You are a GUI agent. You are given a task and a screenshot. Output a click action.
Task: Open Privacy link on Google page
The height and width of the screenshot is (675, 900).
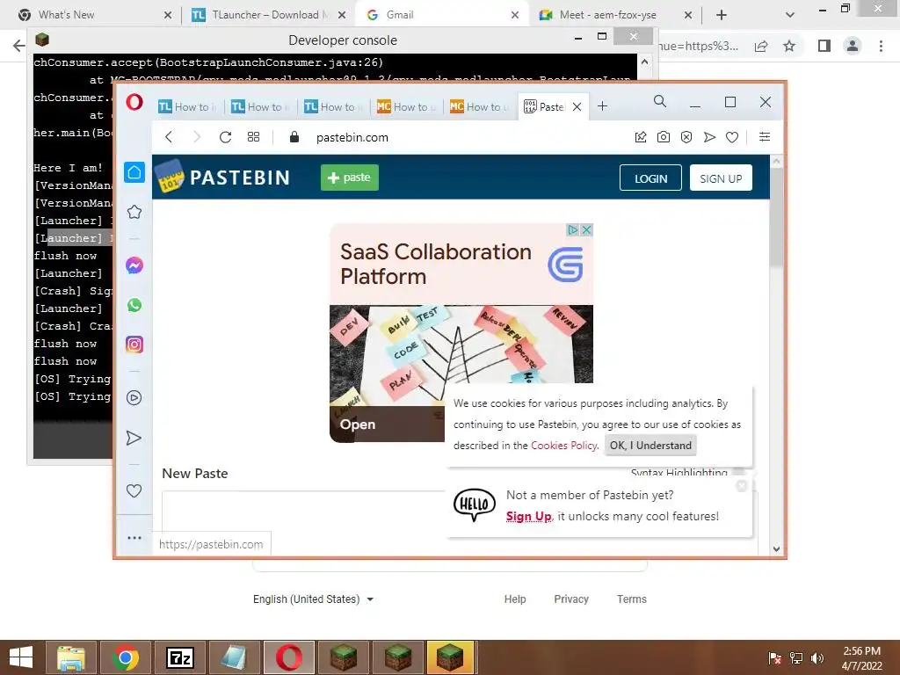tap(571, 599)
